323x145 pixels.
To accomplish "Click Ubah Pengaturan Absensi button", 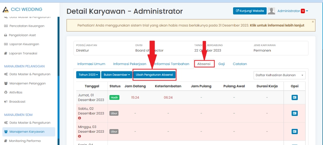I will [x=154, y=75].
